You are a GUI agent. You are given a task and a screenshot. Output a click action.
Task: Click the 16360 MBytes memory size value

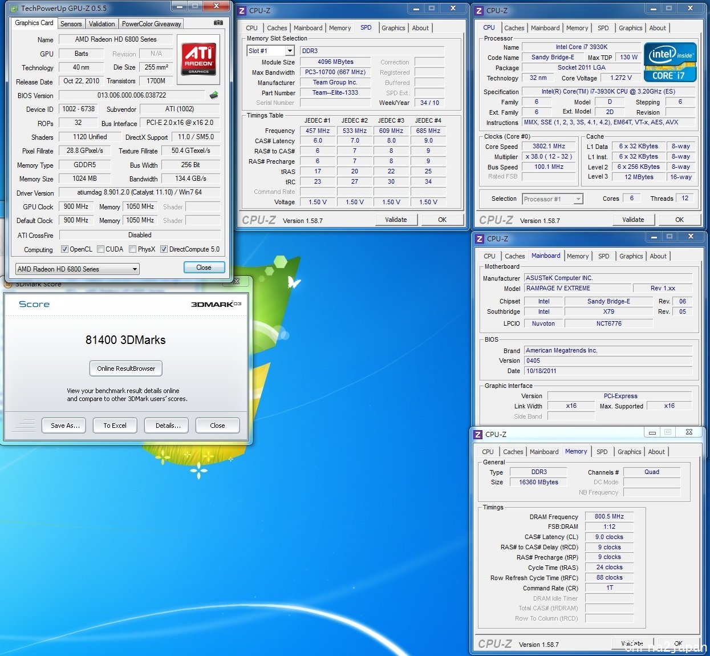pos(538,482)
